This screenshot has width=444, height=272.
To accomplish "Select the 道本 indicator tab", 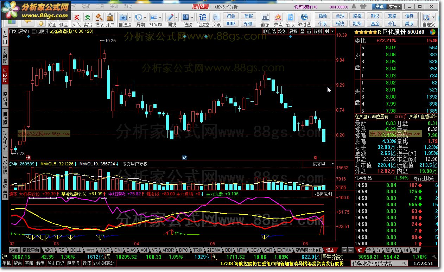I will pyautogui.click(x=330, y=250).
